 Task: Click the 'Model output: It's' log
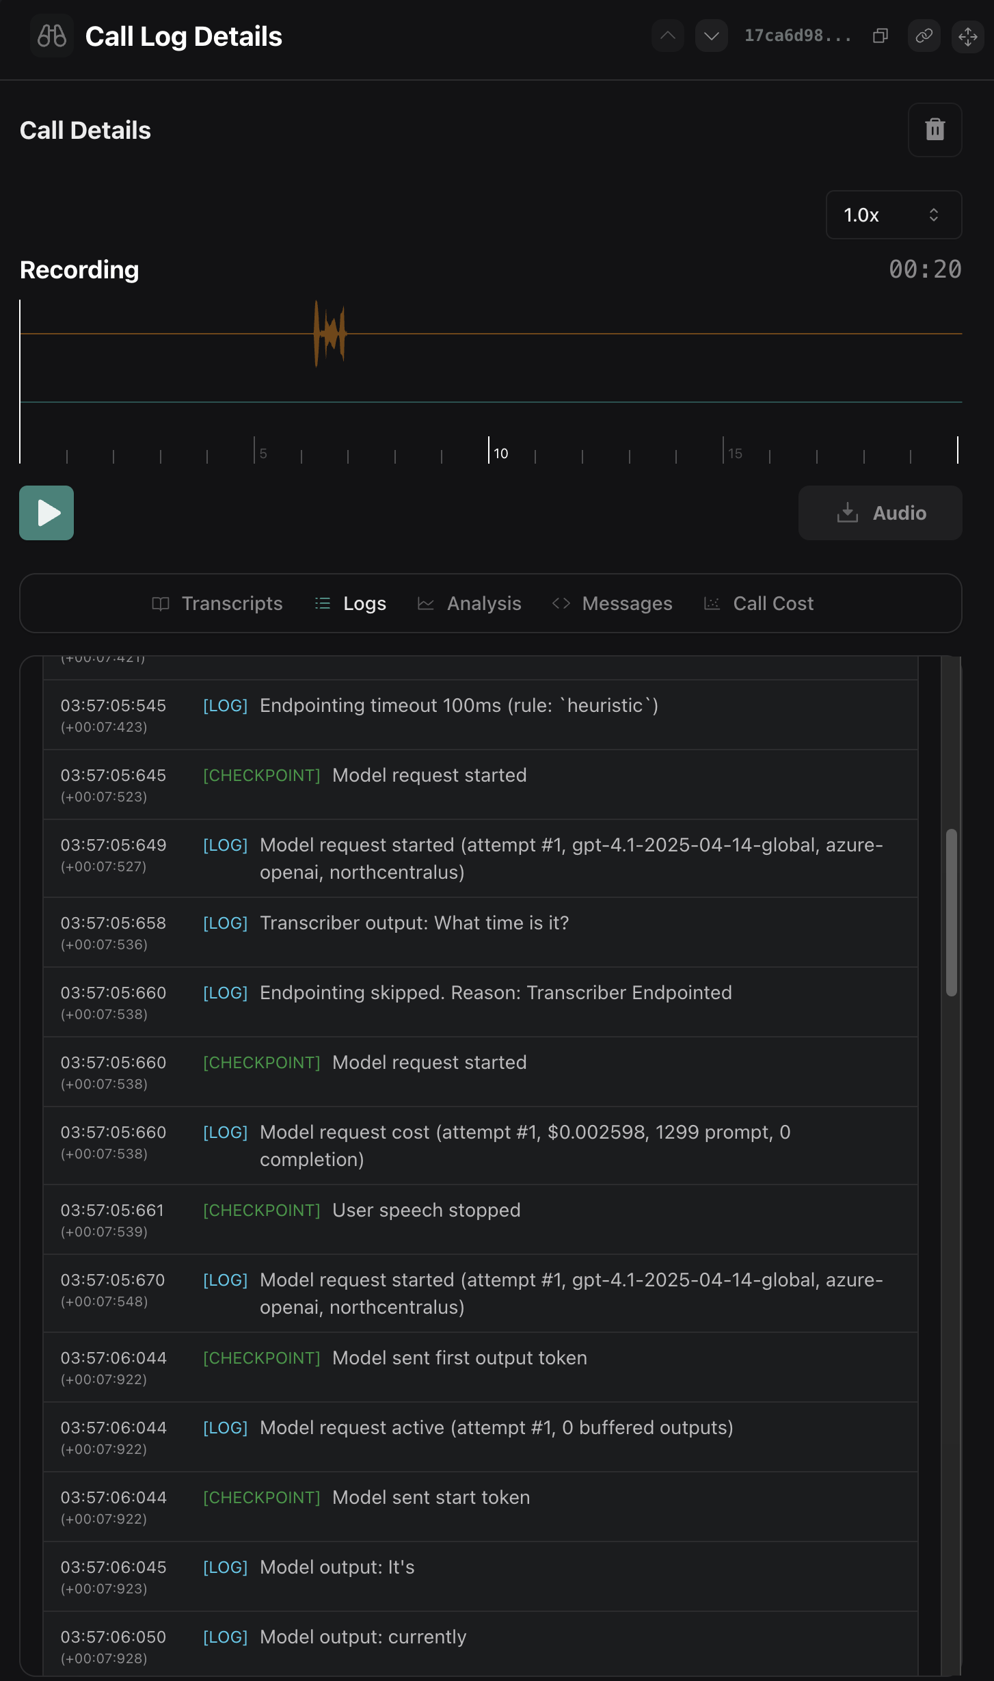481,1576
